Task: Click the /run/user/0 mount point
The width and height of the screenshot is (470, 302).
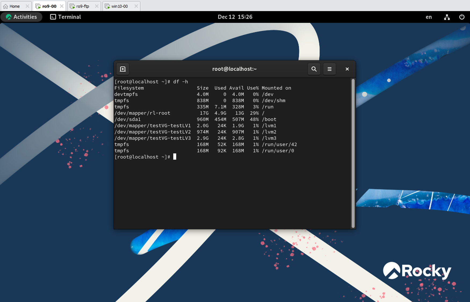Action: point(278,151)
